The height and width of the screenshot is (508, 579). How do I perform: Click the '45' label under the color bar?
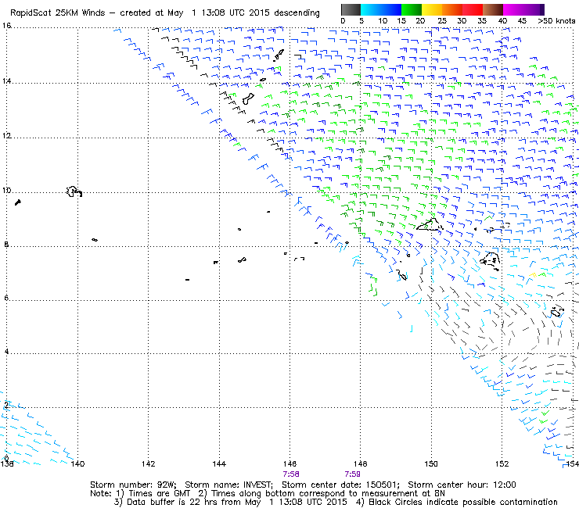click(x=522, y=21)
